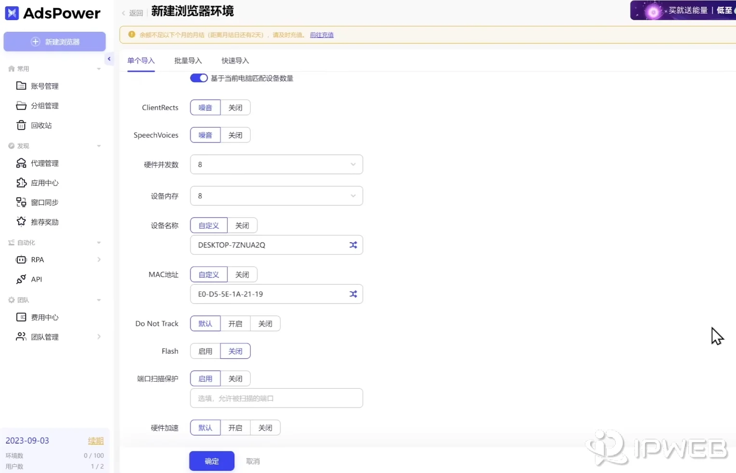This screenshot has height=473, width=736.
Task: Switch to the 批量导入 tab
Action: (x=188, y=61)
